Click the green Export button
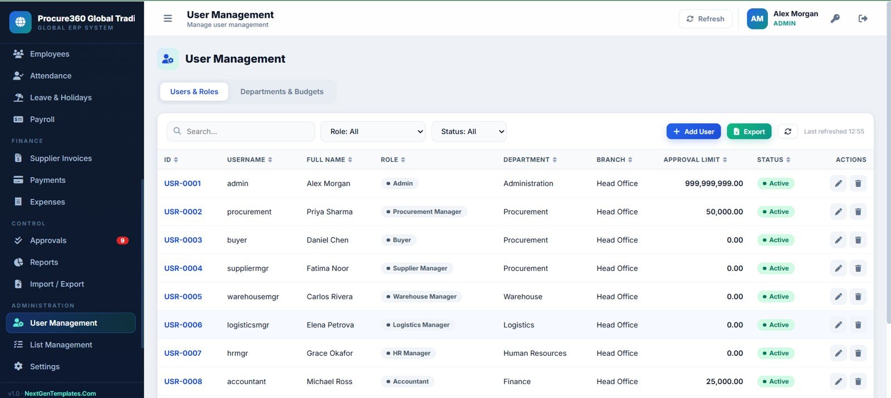 tap(749, 132)
